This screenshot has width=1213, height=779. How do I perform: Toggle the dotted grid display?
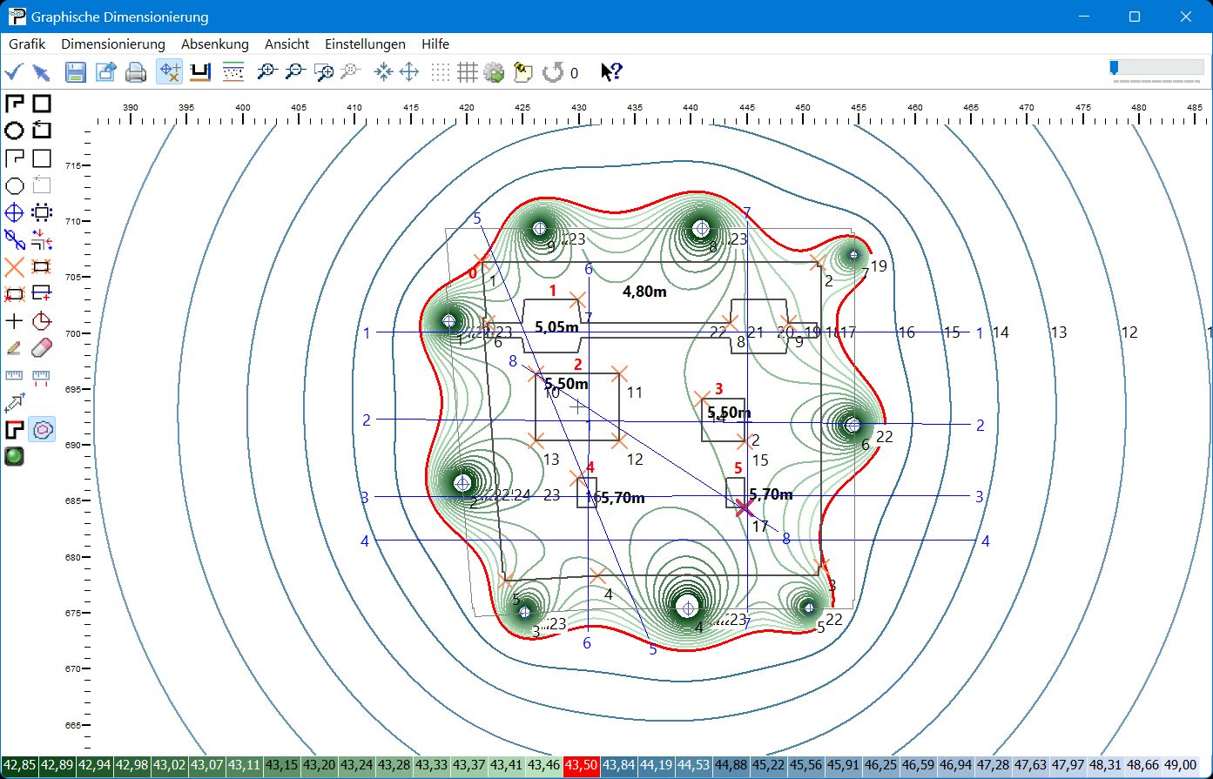(x=441, y=72)
